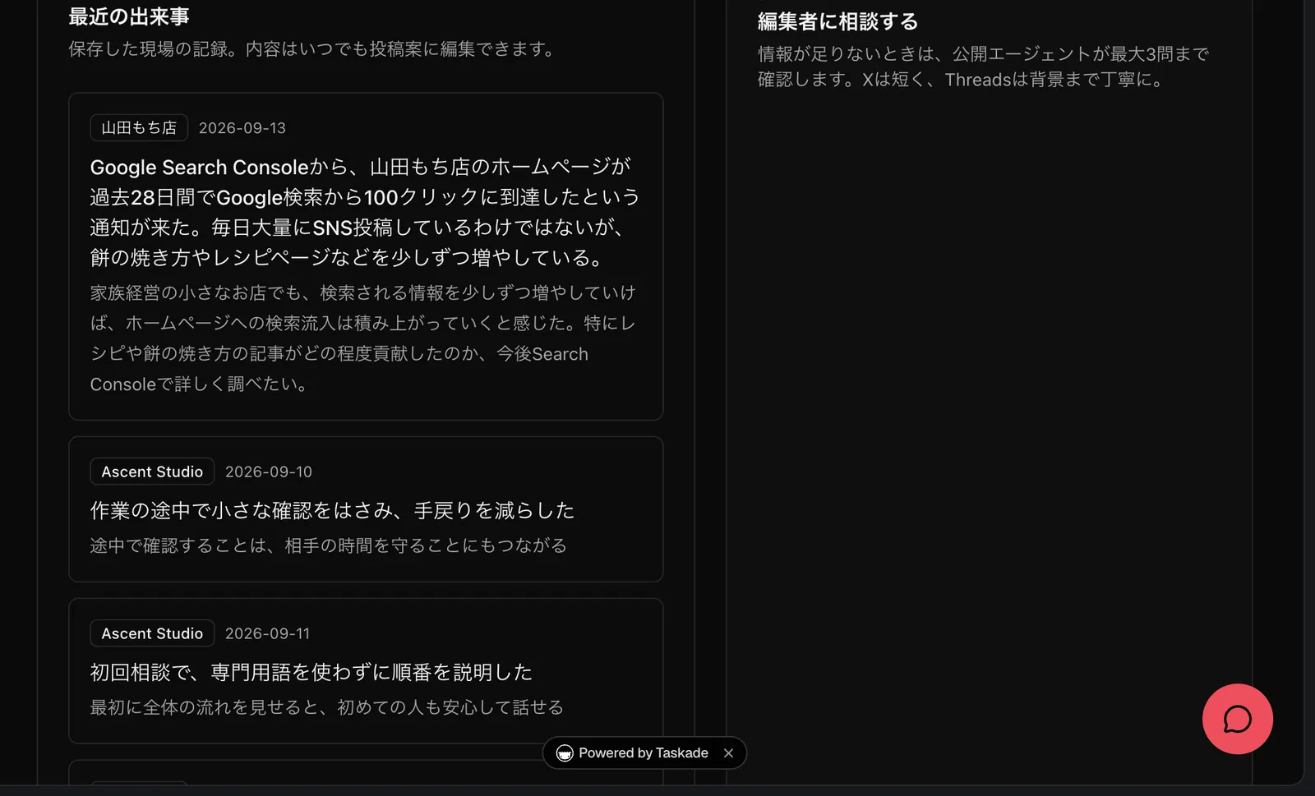Screen dimensions: 1315x796
Task: Open the 初回相談で、専門用語を使わずに entry title
Action: [311, 672]
